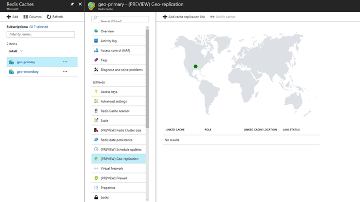This screenshot has height=202, width=360.
Task: Click the Access keys key icon
Action: point(96,91)
